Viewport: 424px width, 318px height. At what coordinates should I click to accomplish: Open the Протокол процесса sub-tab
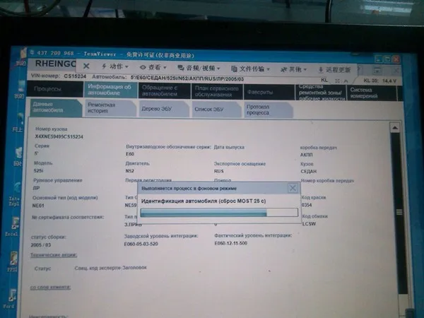point(269,110)
